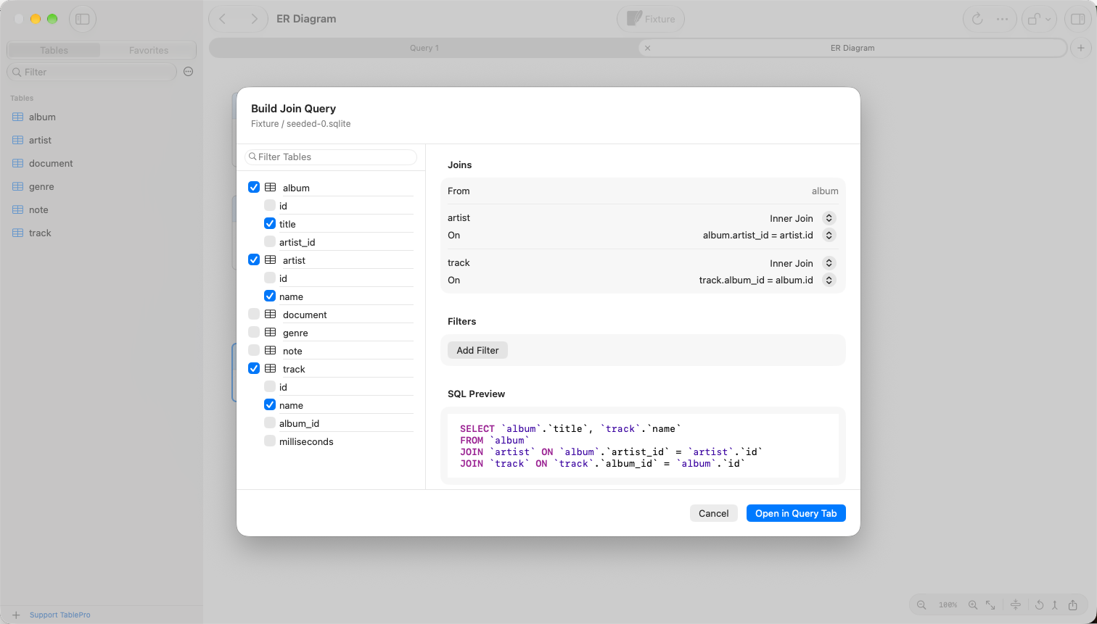The image size is (1097, 624).
Task: Check the document table checkbox
Action: 254,314
